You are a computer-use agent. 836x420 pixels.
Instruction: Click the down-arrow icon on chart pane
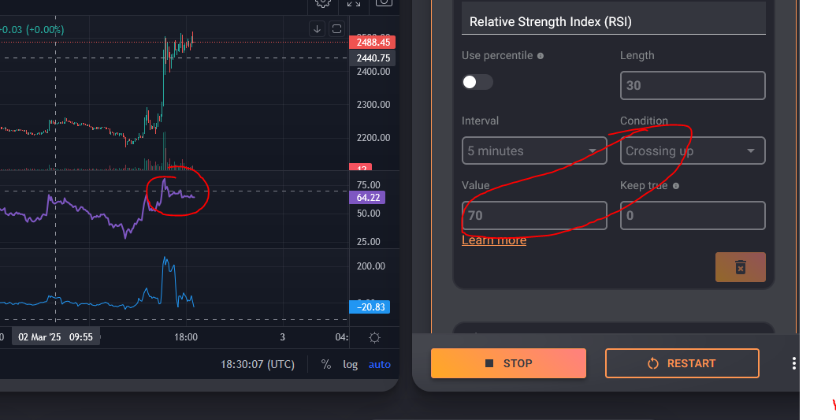[317, 29]
